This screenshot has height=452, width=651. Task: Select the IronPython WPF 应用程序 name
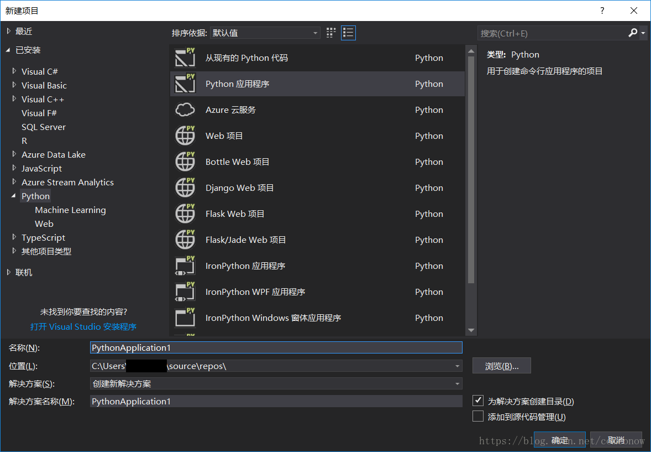[x=255, y=292]
